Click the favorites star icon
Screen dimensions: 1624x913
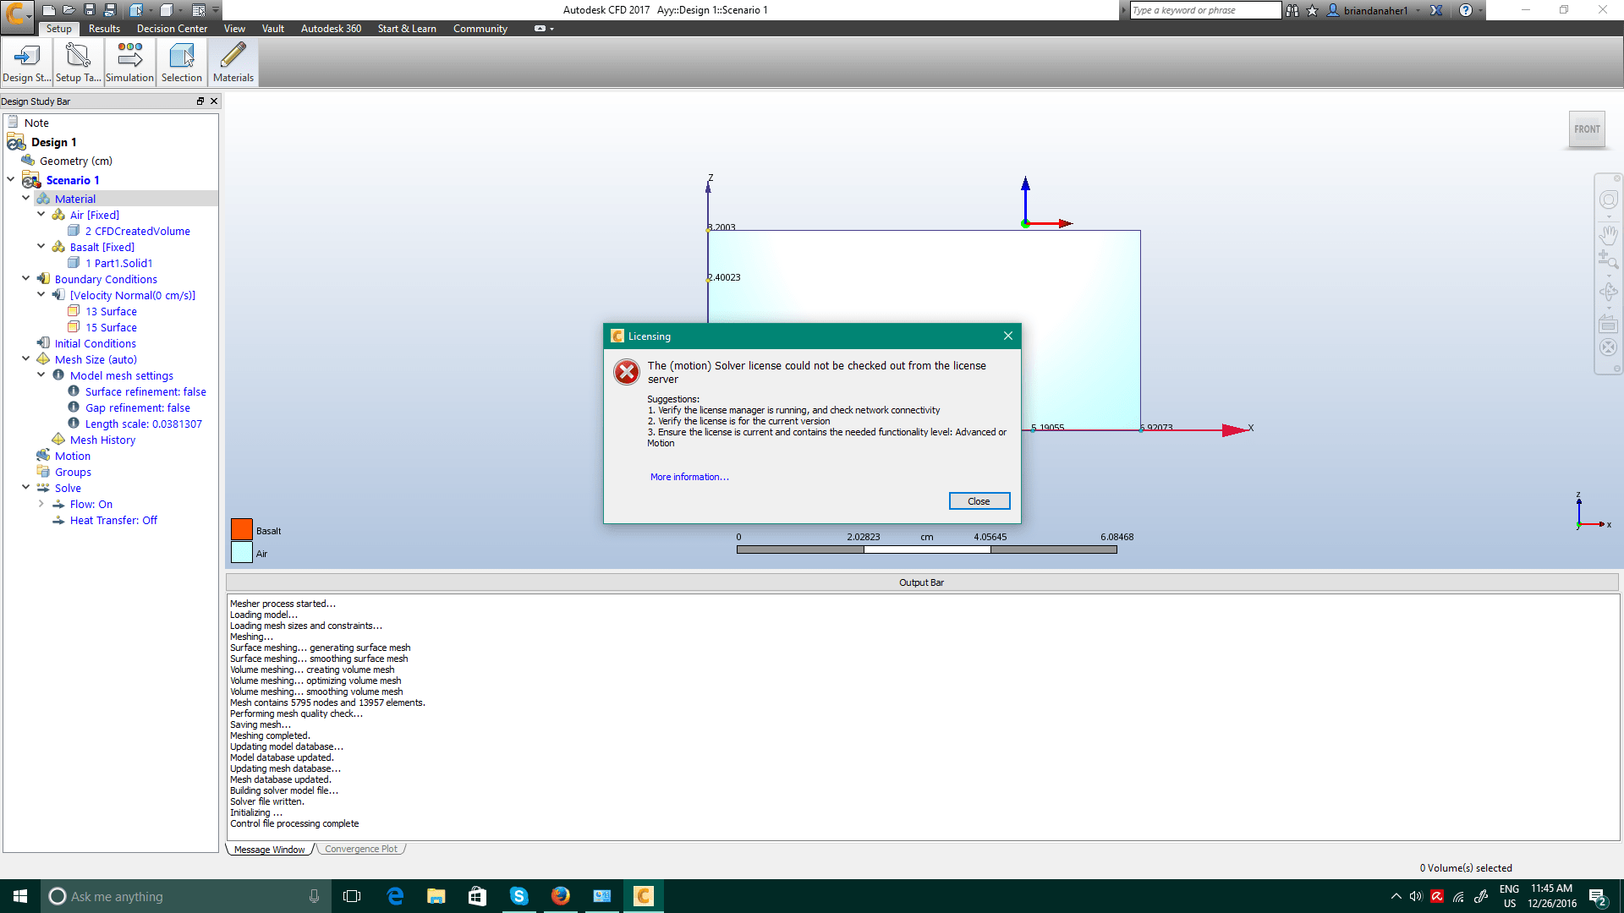click(x=1313, y=10)
